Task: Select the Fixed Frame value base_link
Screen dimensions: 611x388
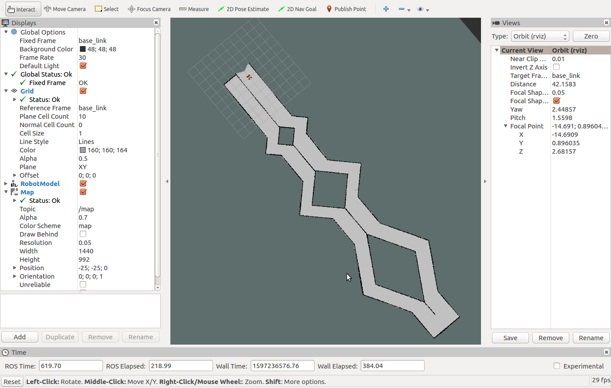Action: [x=93, y=40]
